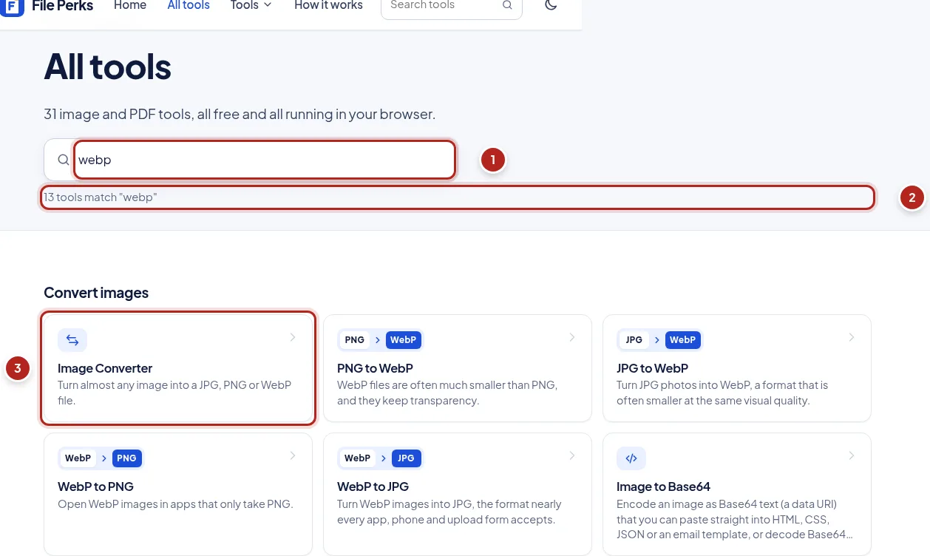Click the PNG to WebP format badge

coord(380,340)
